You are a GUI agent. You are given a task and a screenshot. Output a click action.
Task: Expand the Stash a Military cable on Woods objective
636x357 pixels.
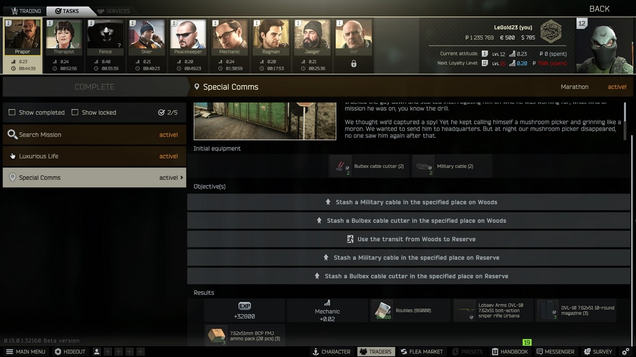(409, 202)
